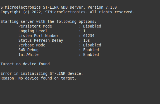The height and width of the screenshot is (104, 160).
Task: Click the Logging Level value 1
Action: point(84,31)
